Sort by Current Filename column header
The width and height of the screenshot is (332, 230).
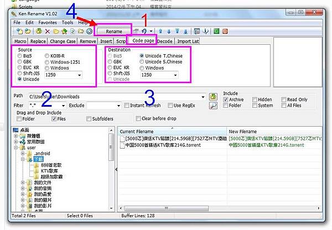[x=172, y=132]
